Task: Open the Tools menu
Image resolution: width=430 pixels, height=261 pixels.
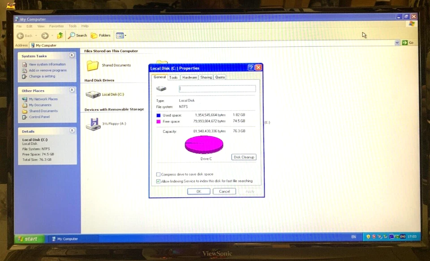Action: pos(72,26)
